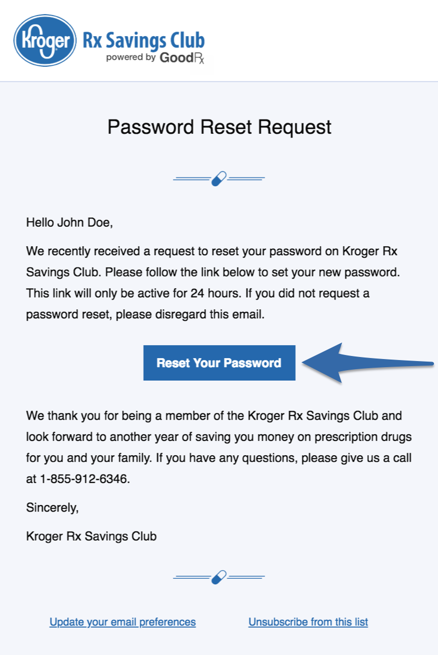
Task: Click the Kroger Rx Savings Club signature
Action: pyautogui.click(x=91, y=536)
